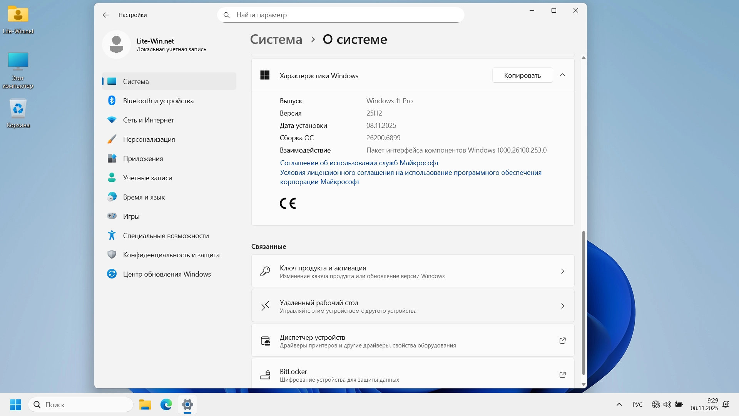The height and width of the screenshot is (416, 739).
Task: Open Microsoft Edge from taskbar
Action: (x=166, y=404)
